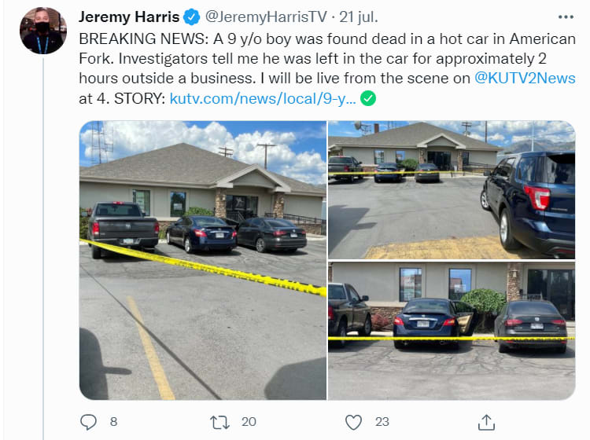This screenshot has width=590, height=440.
Task: Open the top-right photo with blue SUV
Action: click(452, 190)
